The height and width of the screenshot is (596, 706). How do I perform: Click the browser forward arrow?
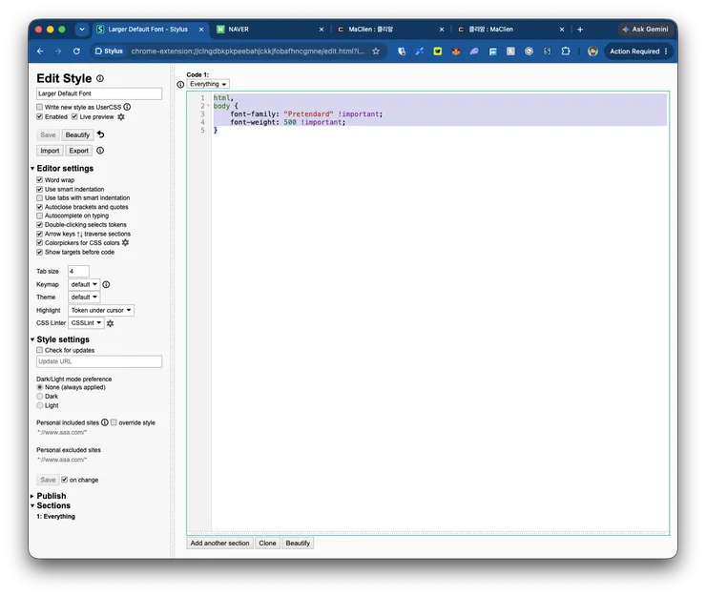point(58,51)
